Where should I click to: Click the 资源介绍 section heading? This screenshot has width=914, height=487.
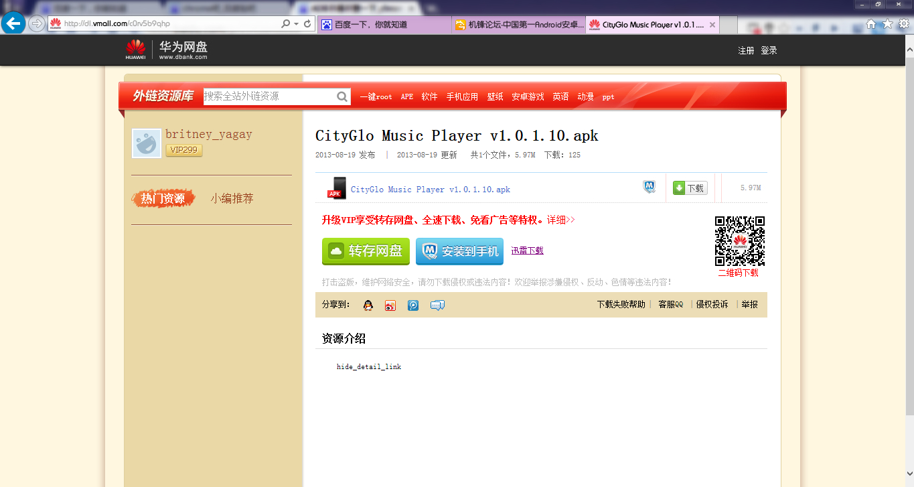pos(344,339)
